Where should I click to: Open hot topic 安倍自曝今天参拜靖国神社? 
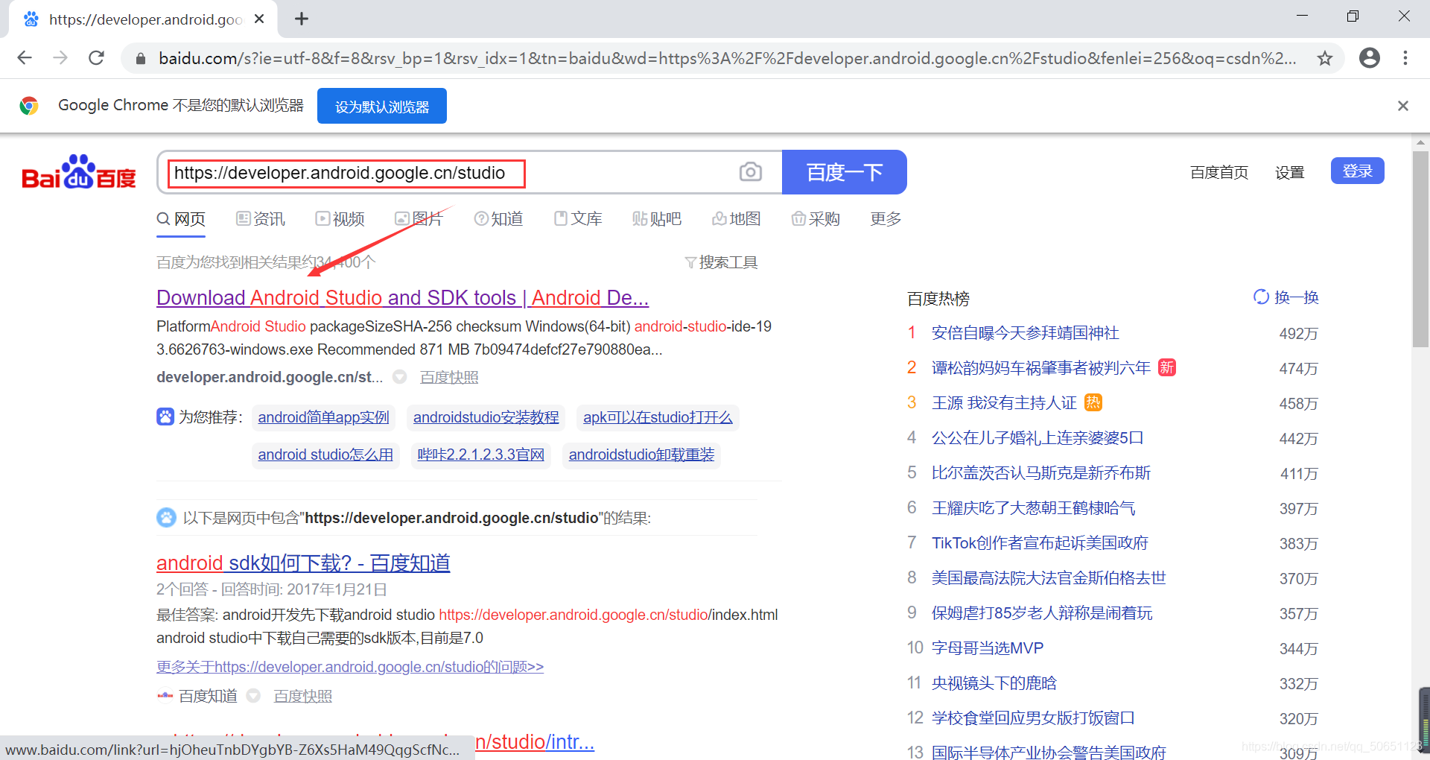coord(1025,333)
